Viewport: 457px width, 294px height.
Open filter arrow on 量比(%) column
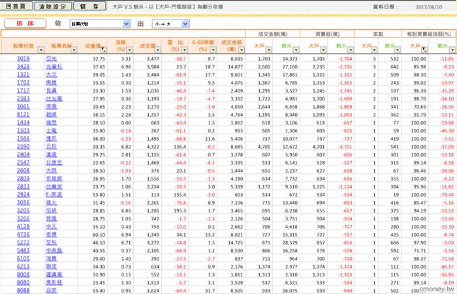[x=185, y=50]
